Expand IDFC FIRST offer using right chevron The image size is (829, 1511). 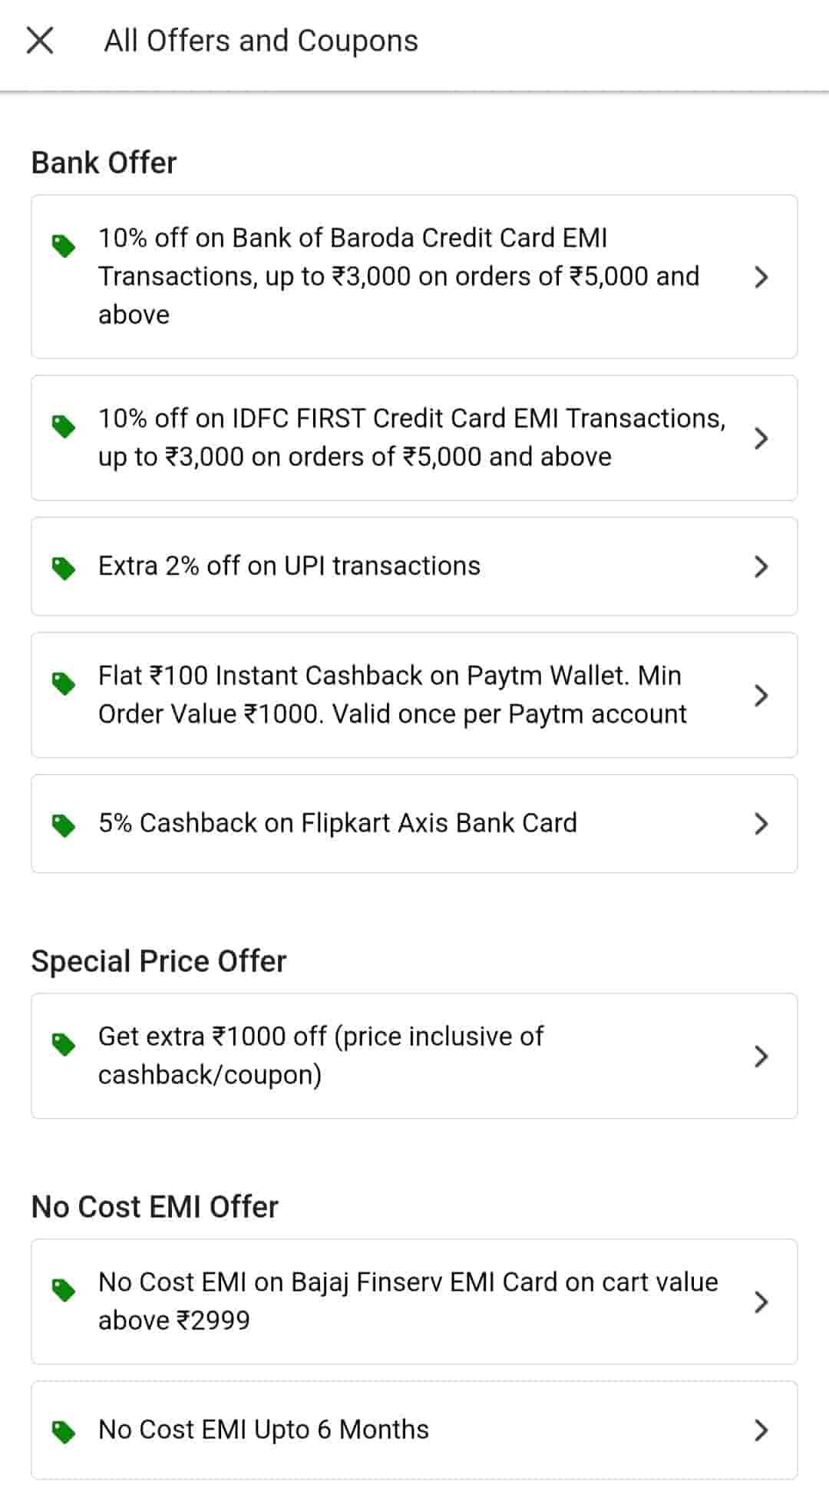click(x=761, y=438)
